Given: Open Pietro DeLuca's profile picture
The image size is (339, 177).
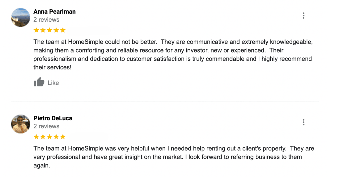Looking at the screenshot, I should [x=21, y=124].
